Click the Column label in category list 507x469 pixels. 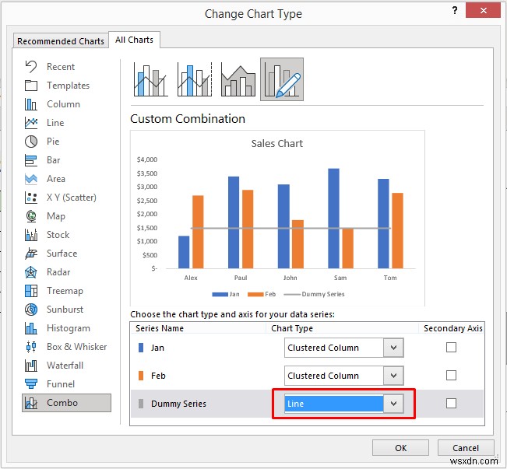[63, 104]
